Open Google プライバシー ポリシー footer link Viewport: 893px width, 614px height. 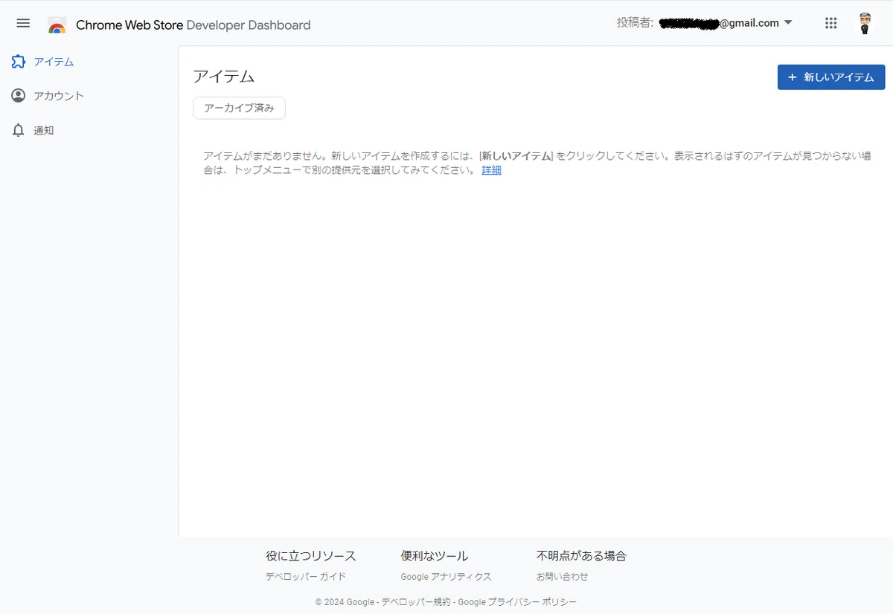click(517, 602)
